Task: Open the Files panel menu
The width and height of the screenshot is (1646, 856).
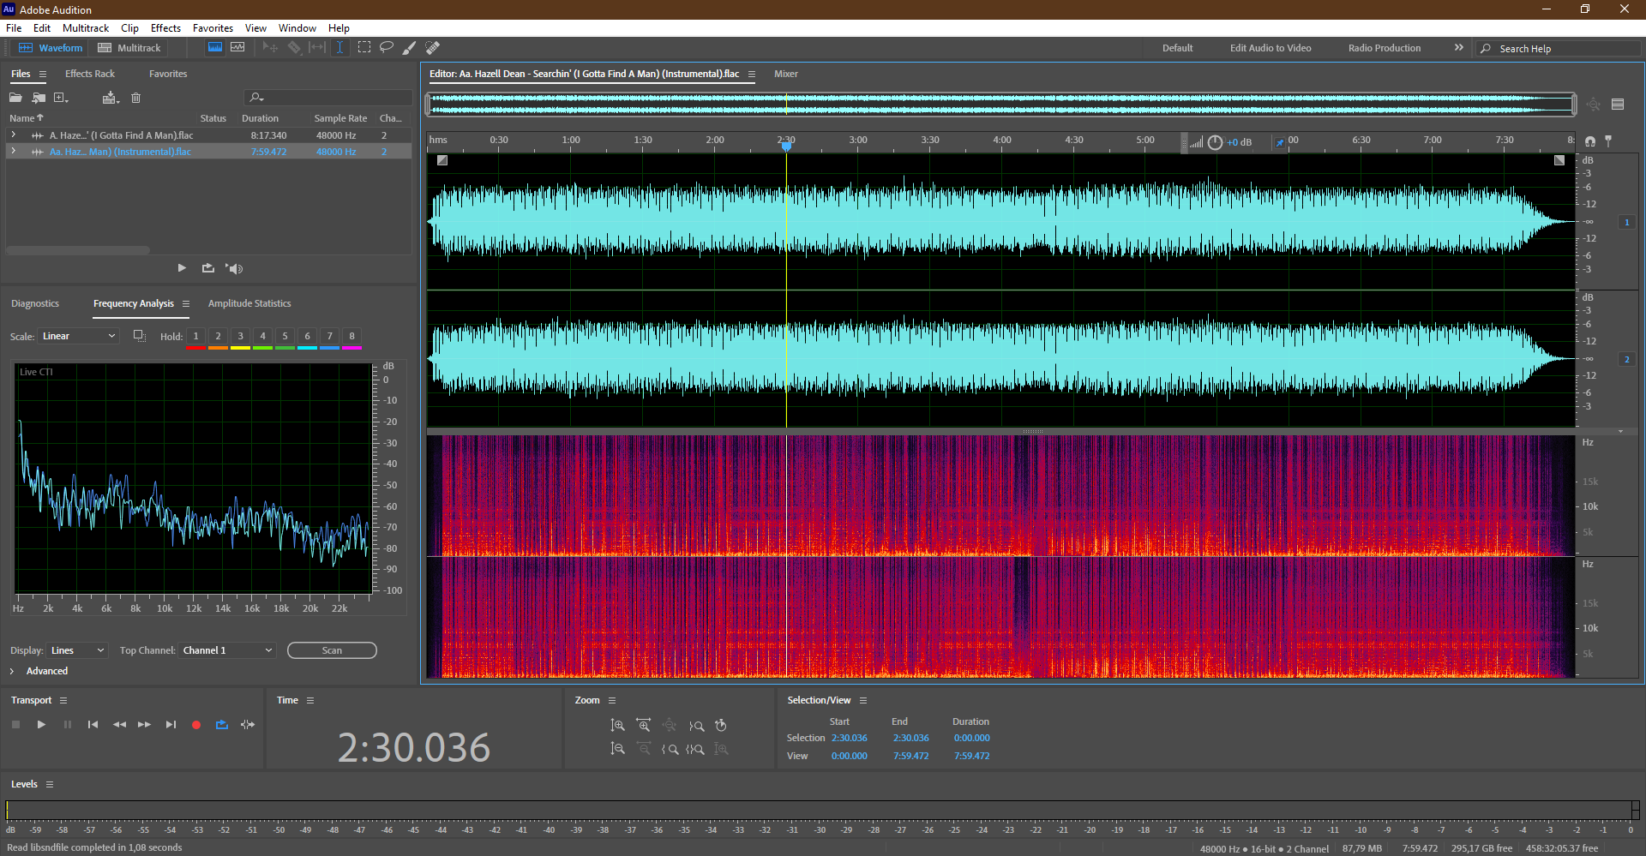Action: (43, 75)
